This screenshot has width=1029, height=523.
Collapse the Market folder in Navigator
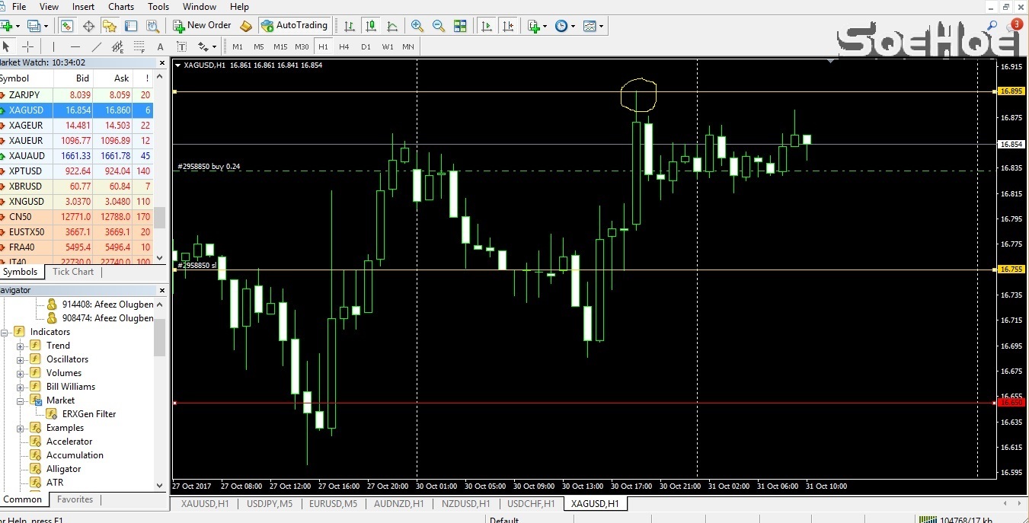[21, 400]
